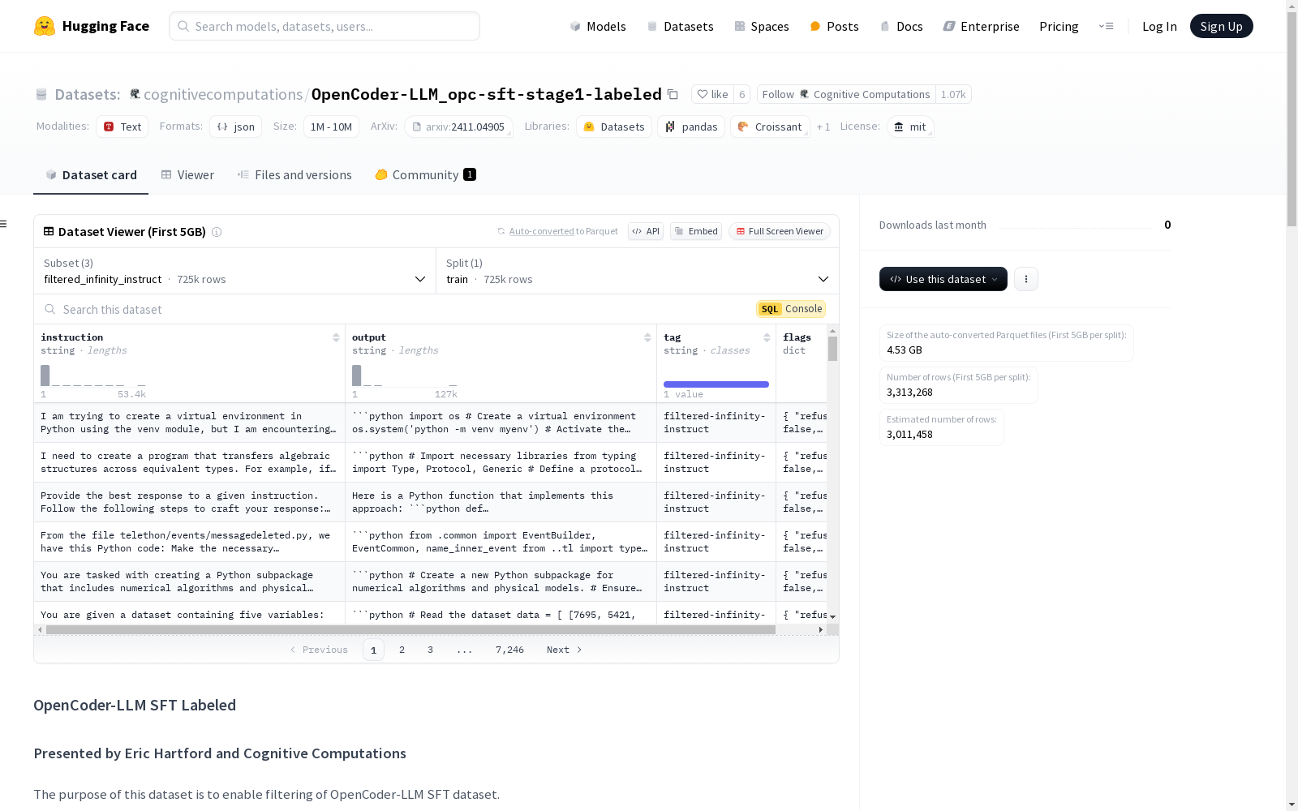Open the Files and versions tab
Viewport: 1298px width, 811px height.
coord(294,174)
